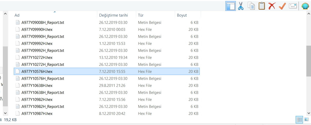Click the Paste clipboard icon
The image size is (311, 125).
click(x=261, y=6)
